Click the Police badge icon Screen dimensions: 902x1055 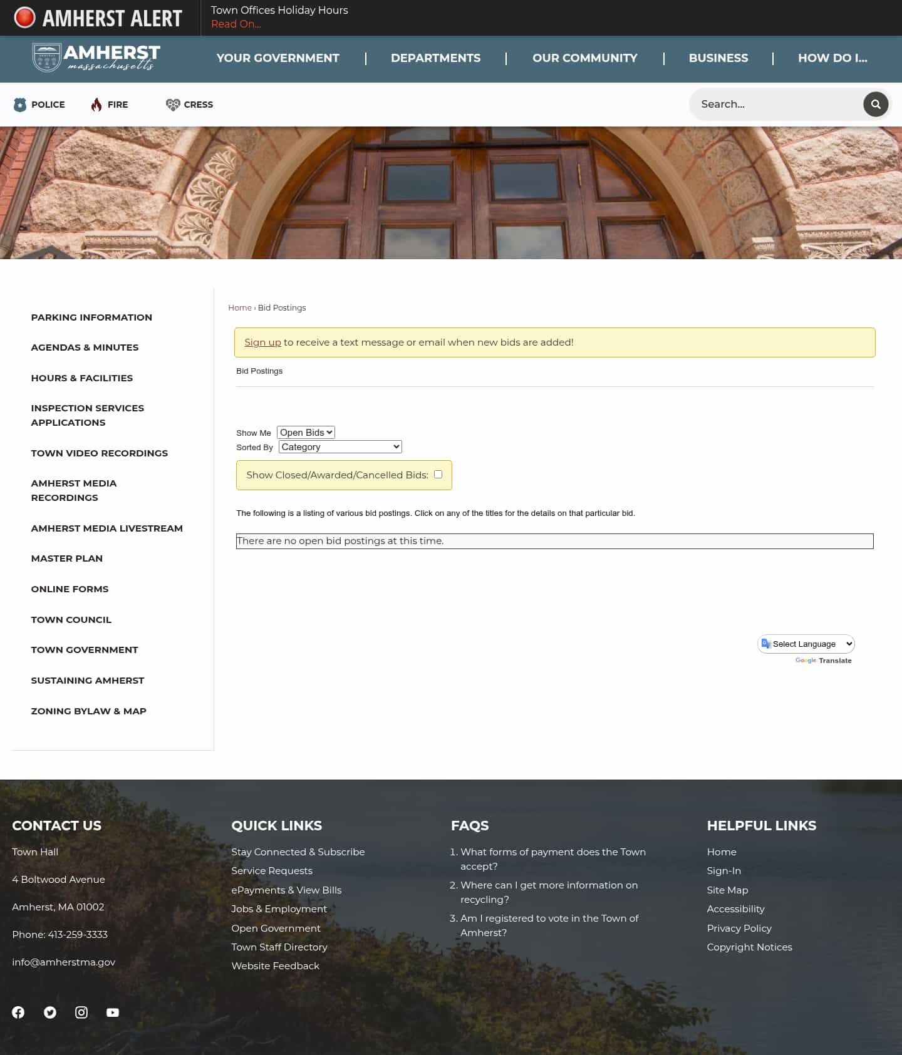(20, 105)
